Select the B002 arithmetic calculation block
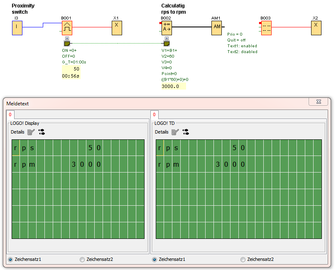 167,28
